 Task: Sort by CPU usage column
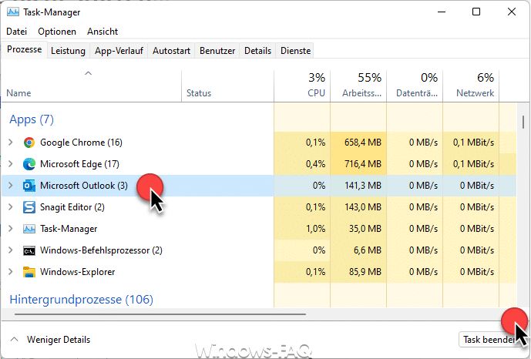point(302,86)
